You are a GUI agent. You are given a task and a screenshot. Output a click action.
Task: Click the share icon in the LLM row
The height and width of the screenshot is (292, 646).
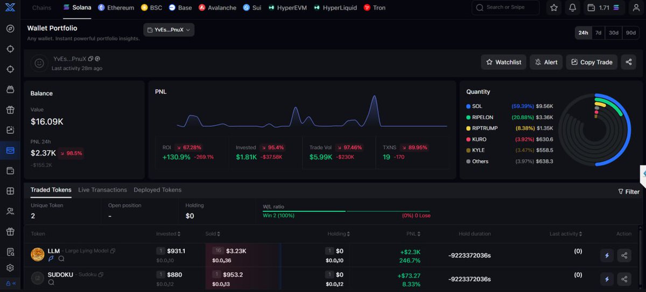(624, 255)
